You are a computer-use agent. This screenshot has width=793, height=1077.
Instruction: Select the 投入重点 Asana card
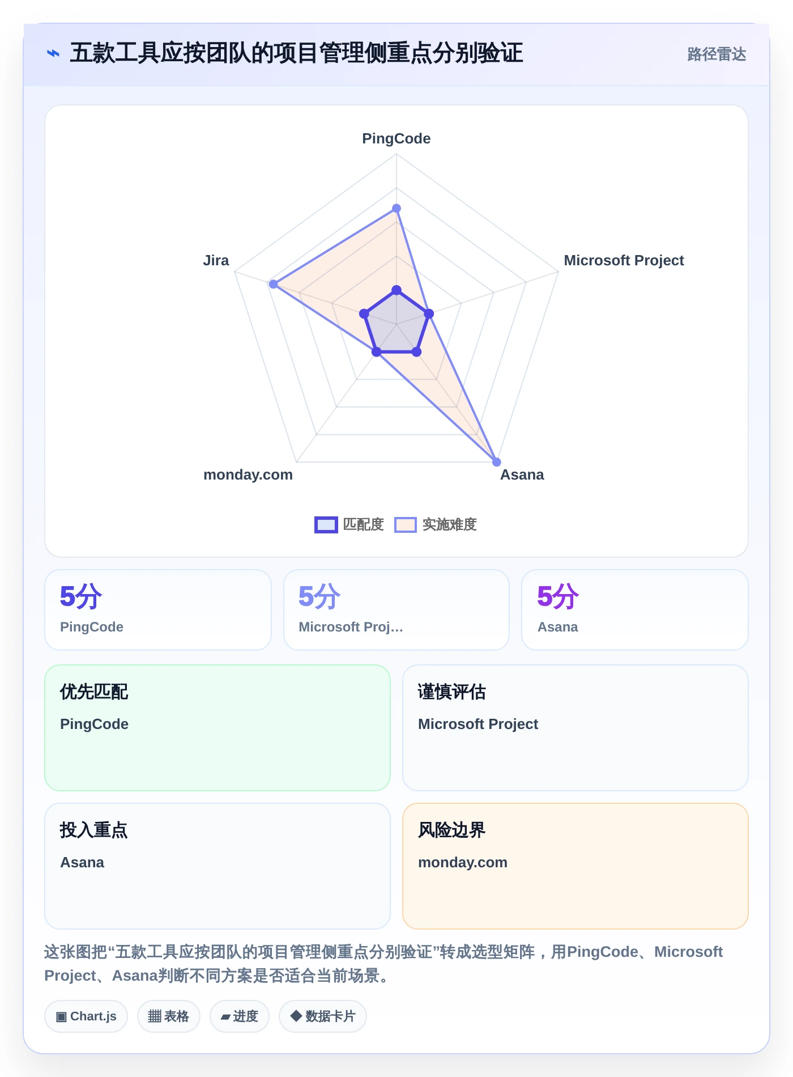(x=218, y=866)
